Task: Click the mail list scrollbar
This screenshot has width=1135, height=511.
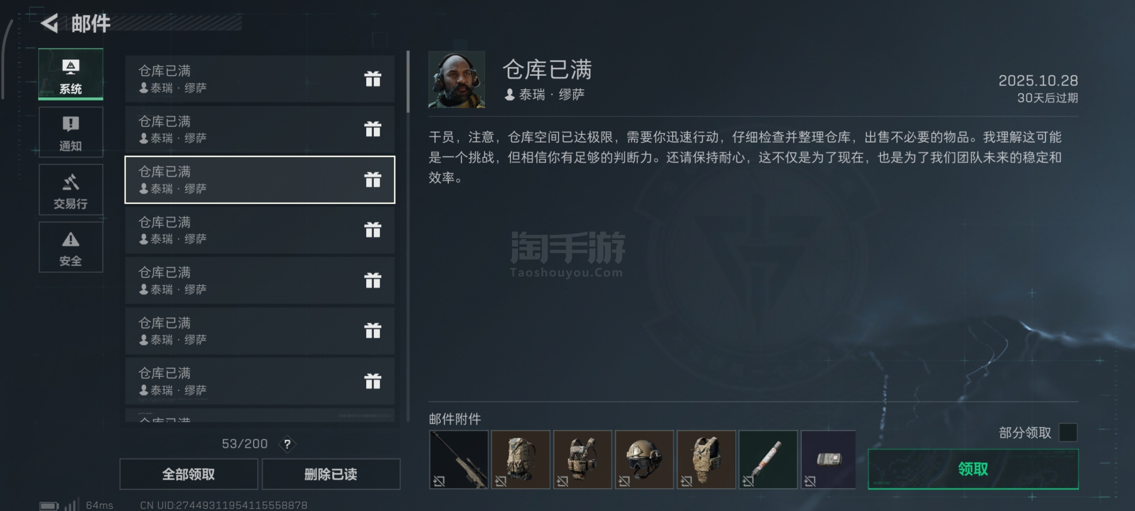Action: click(408, 81)
